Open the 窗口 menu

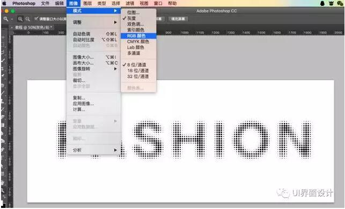pyautogui.click(x=158, y=3)
